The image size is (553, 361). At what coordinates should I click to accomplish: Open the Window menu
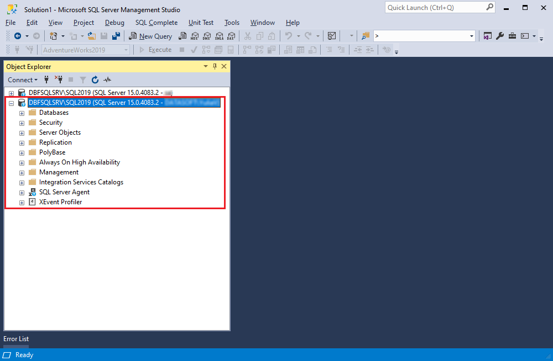click(x=262, y=23)
